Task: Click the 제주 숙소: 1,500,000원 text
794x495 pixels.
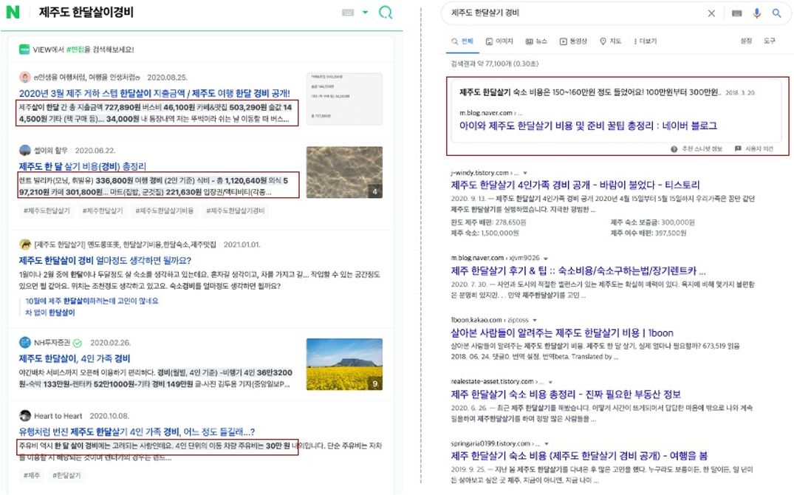Action: coord(485,233)
